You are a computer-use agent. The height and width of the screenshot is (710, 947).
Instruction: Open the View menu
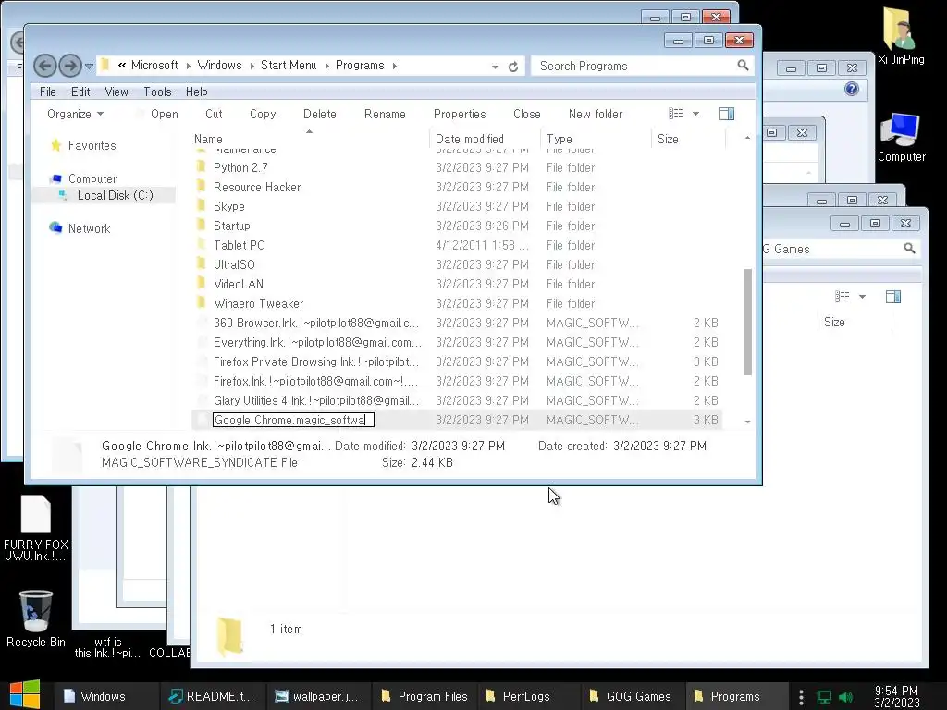point(116,92)
